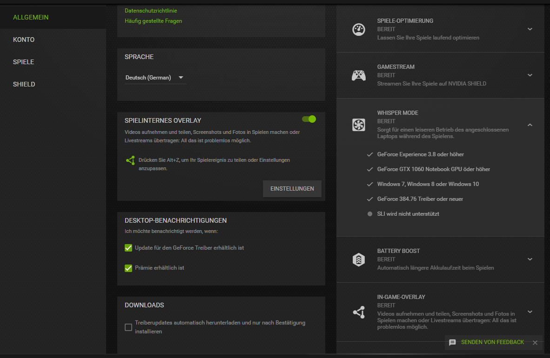Screen dimensions: 550x358
Task: Collapse the Whisper Mode section
Action: [x=530, y=125]
